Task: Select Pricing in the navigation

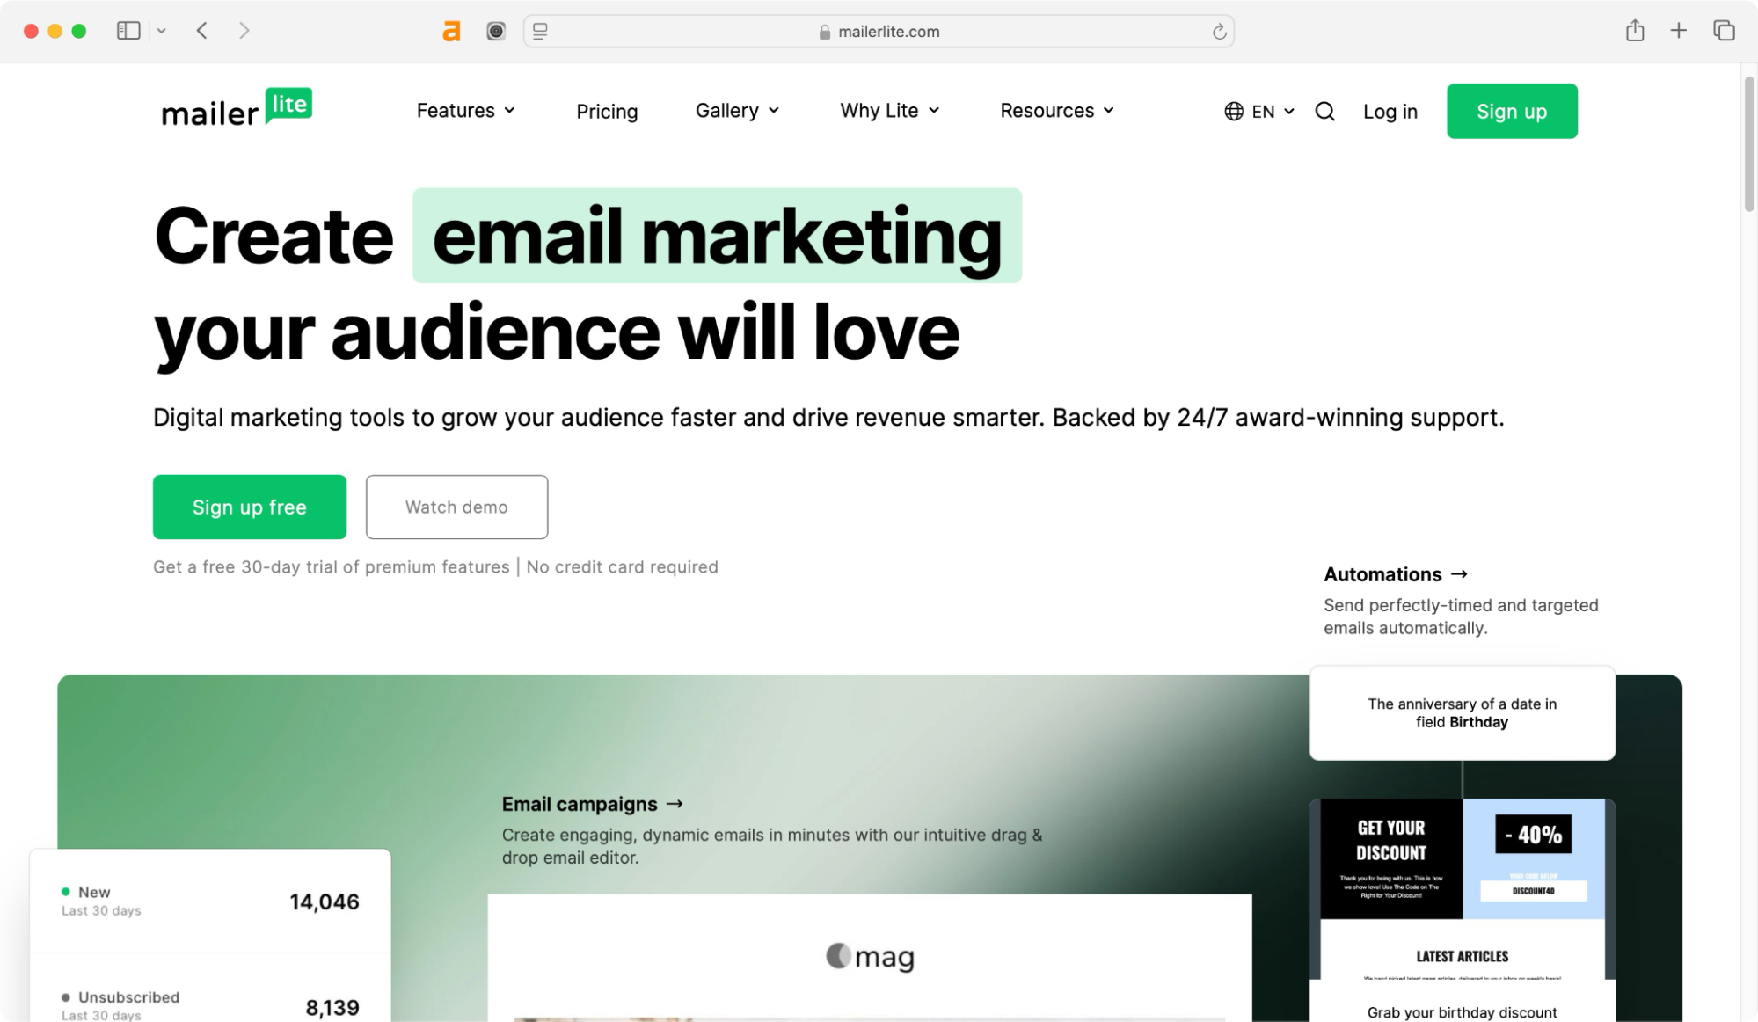Action: pos(607,111)
